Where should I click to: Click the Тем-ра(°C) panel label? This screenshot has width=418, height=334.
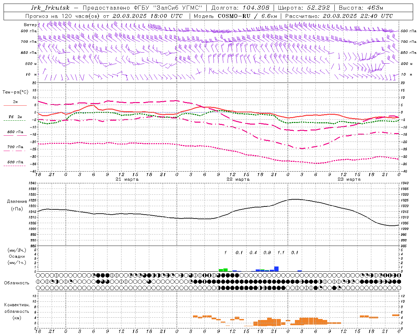tap(15, 92)
